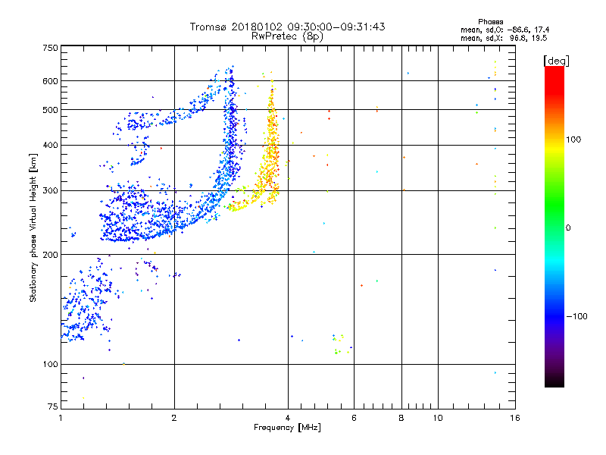This screenshot has width=606, height=455.
Task: Click the '750' height tick label
Action: click(50, 48)
